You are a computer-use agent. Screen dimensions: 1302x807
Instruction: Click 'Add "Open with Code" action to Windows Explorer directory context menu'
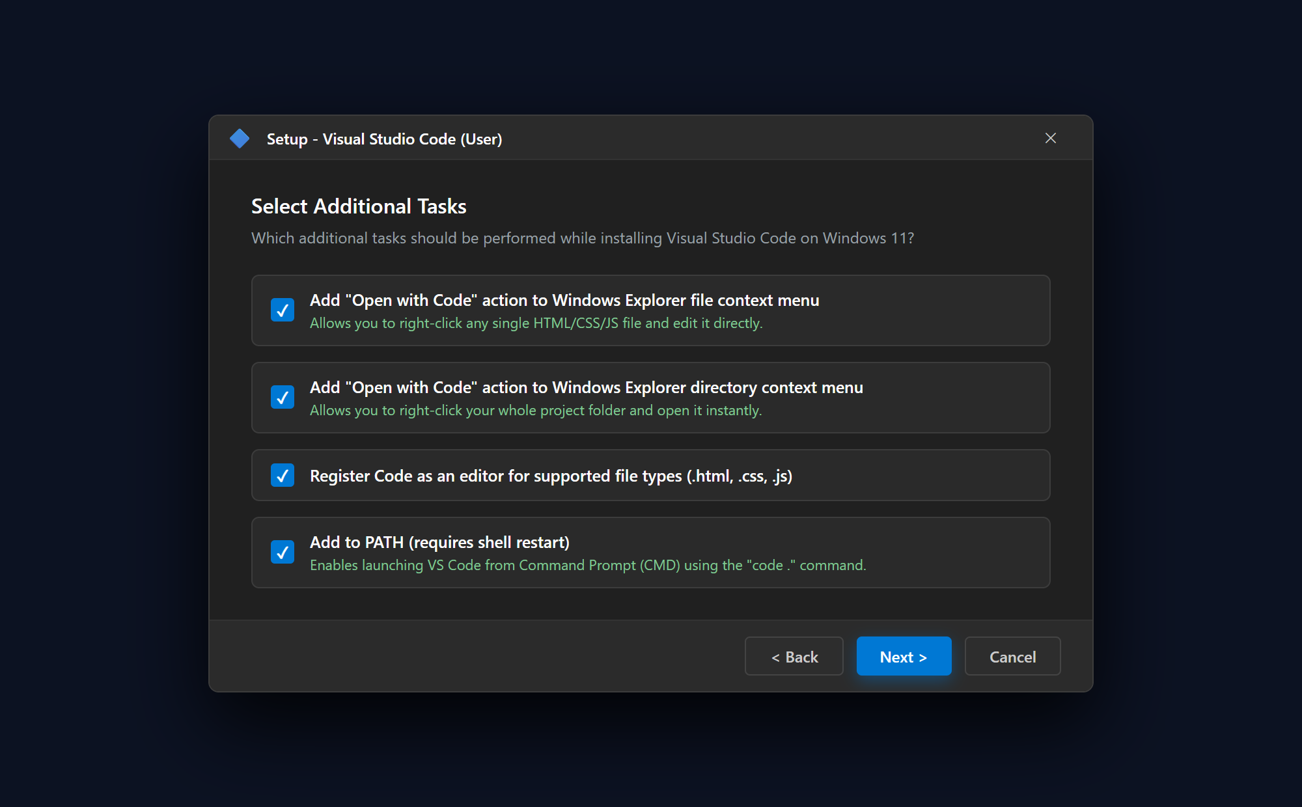587,387
